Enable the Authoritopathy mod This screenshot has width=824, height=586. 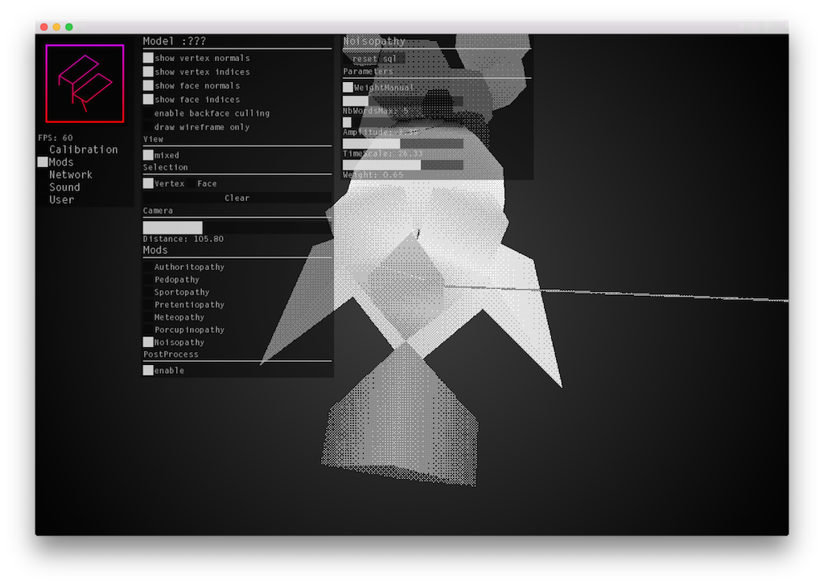point(148,266)
